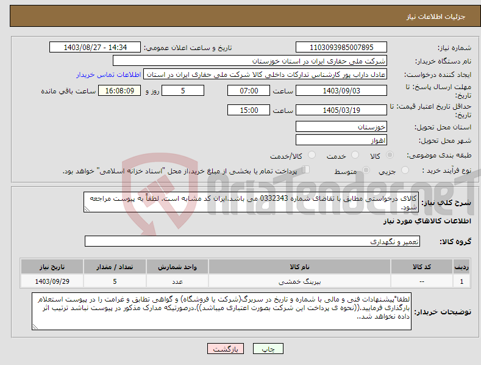481x365 pixels.
Task: Click the request creator field عادل داراب پور
Action: pos(265,74)
